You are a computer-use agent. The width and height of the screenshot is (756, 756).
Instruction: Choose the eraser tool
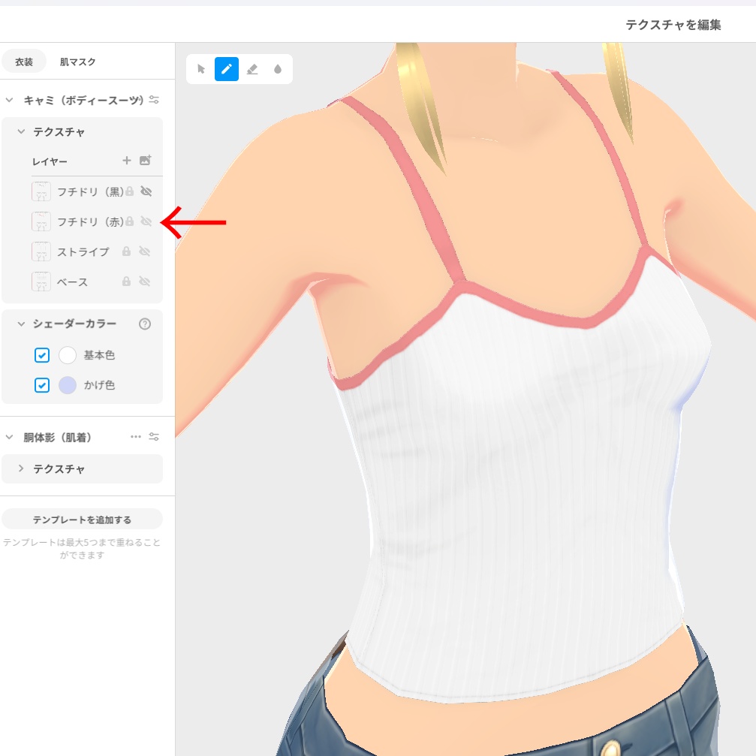[252, 69]
